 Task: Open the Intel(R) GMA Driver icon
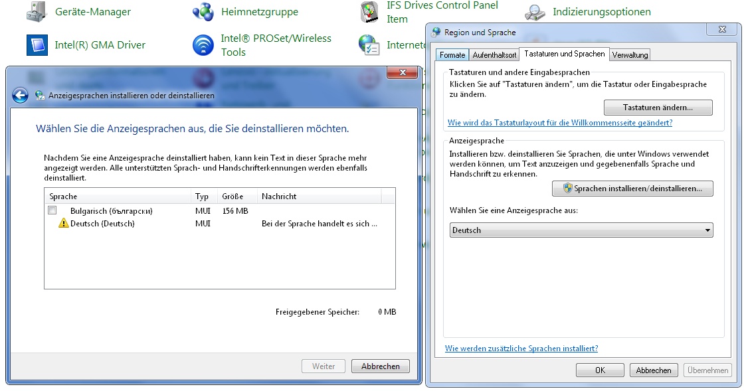pos(37,45)
